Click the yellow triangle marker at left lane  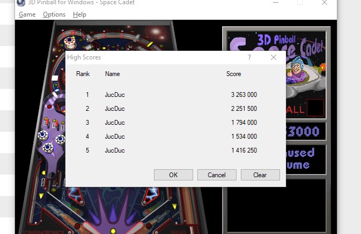click(x=41, y=196)
